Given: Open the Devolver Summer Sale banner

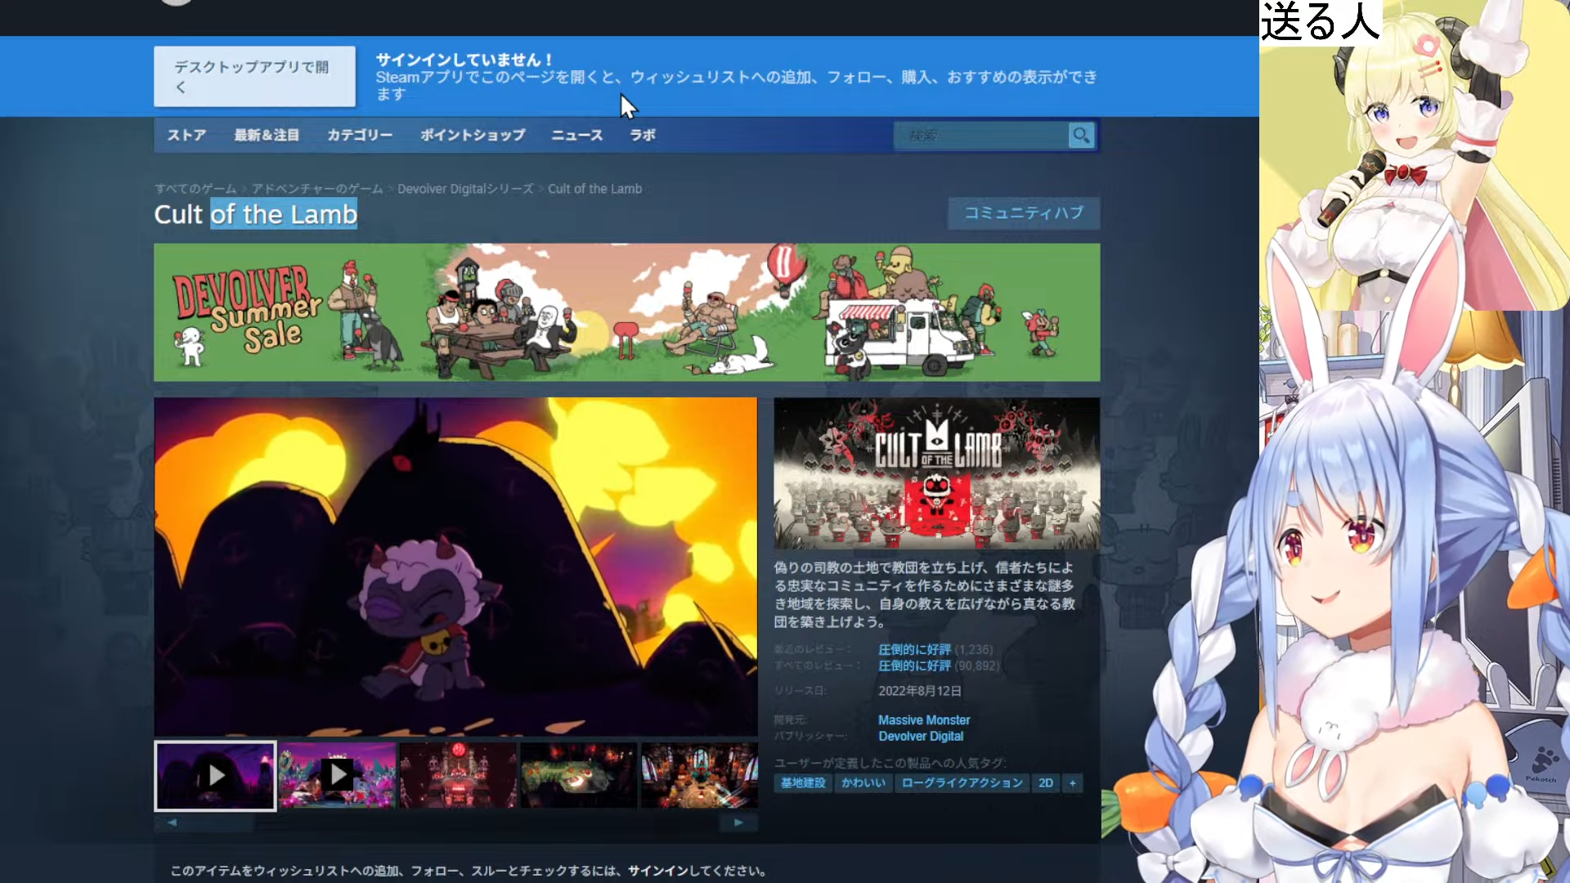Looking at the screenshot, I should click(626, 312).
